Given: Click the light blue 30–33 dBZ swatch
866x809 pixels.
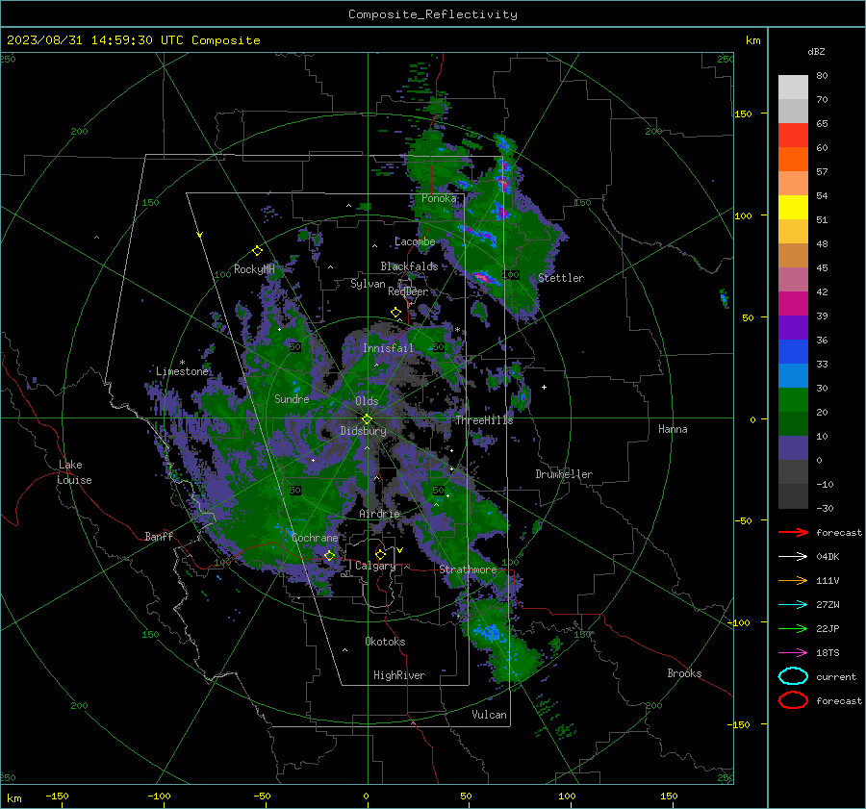Looking at the screenshot, I should 793,375.
